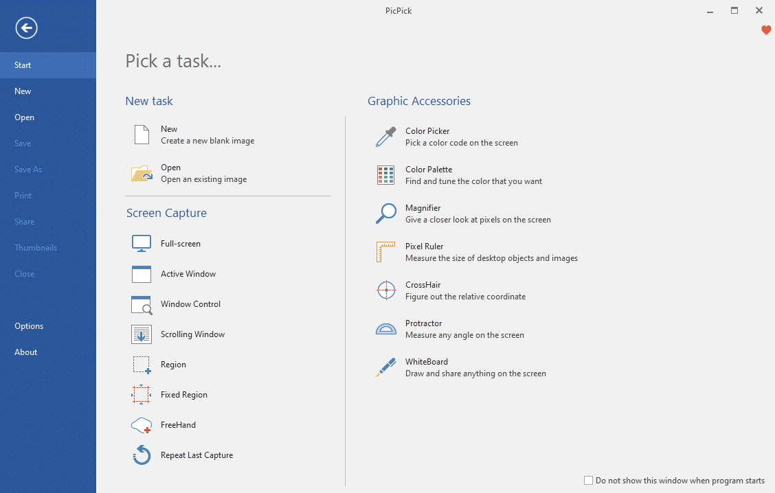The image size is (775, 493).
Task: Enable 'Do not show this window' checkbox
Action: [x=588, y=481]
